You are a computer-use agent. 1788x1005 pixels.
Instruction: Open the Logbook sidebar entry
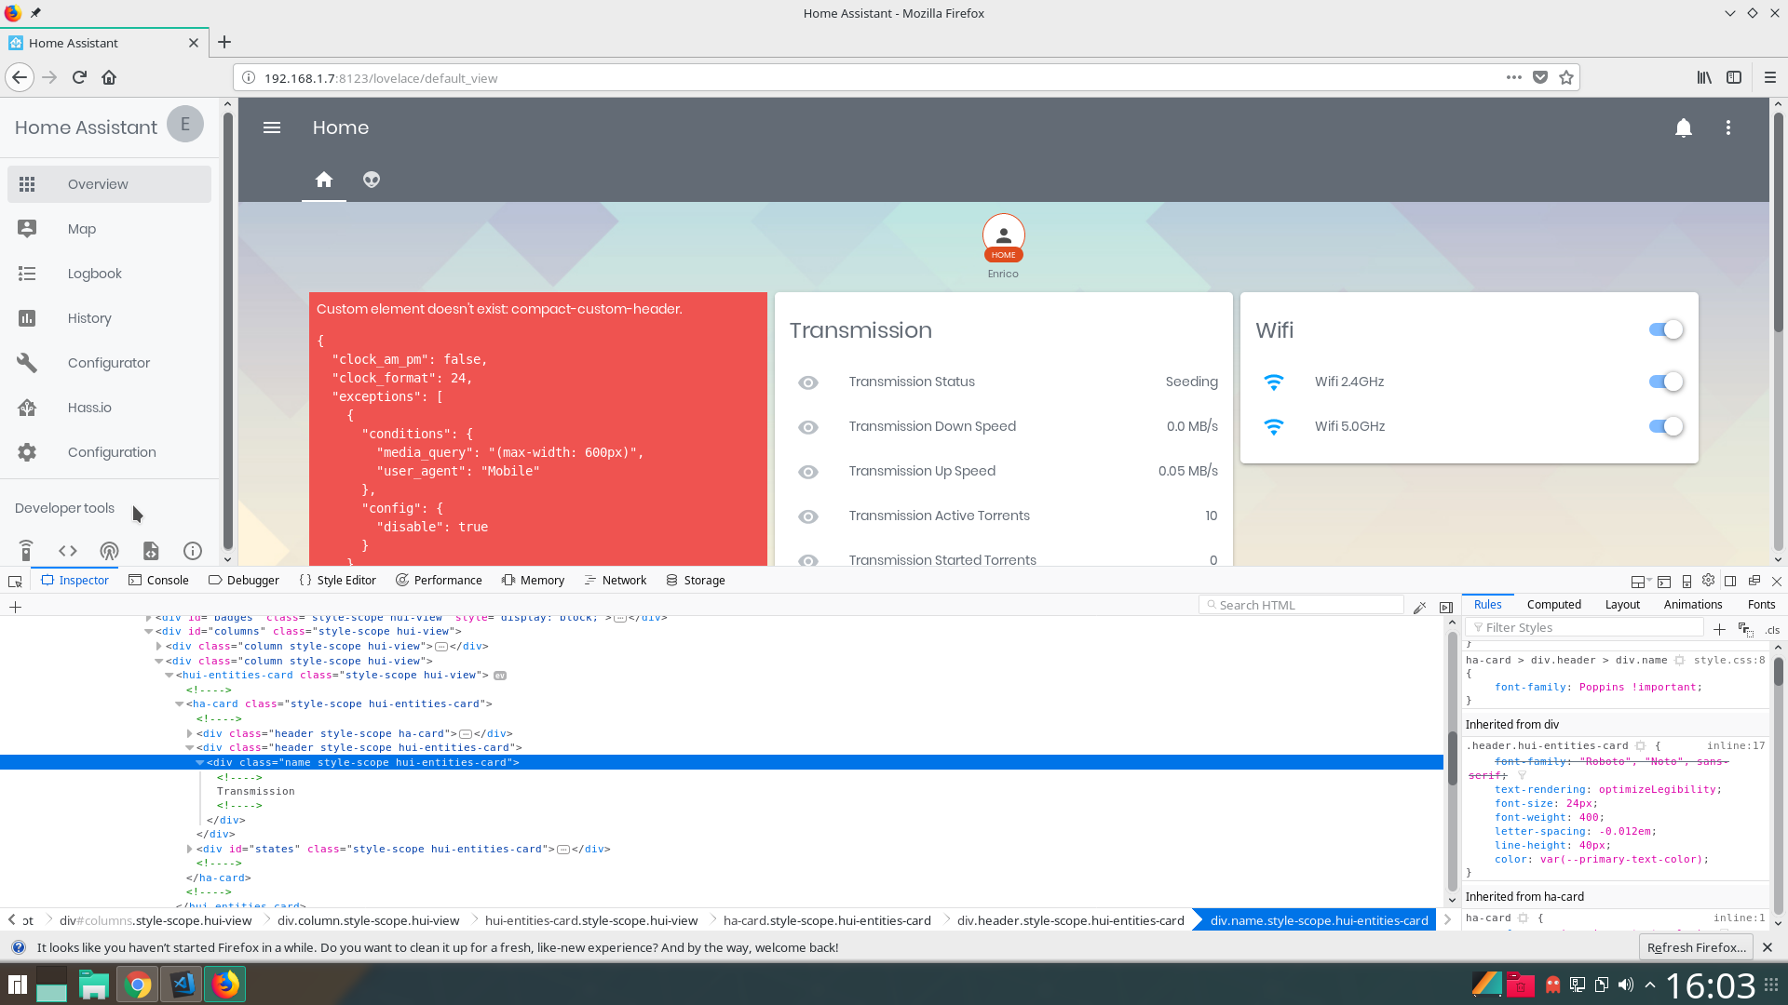pos(94,273)
